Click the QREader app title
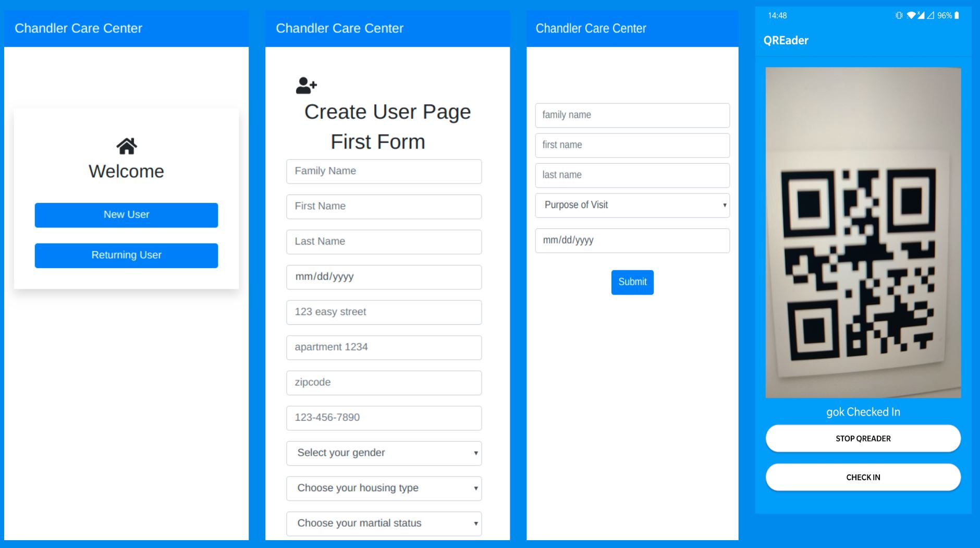Image resolution: width=980 pixels, height=548 pixels. 786,41
